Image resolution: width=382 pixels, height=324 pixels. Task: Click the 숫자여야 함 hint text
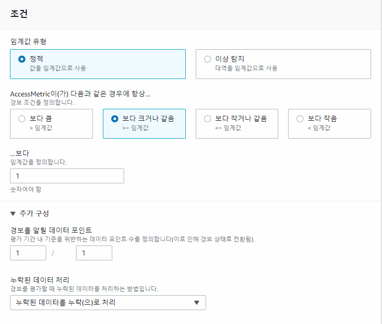click(26, 189)
